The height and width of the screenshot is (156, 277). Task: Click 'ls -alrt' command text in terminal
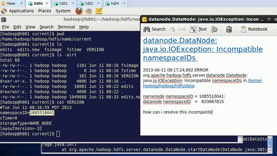(67, 55)
